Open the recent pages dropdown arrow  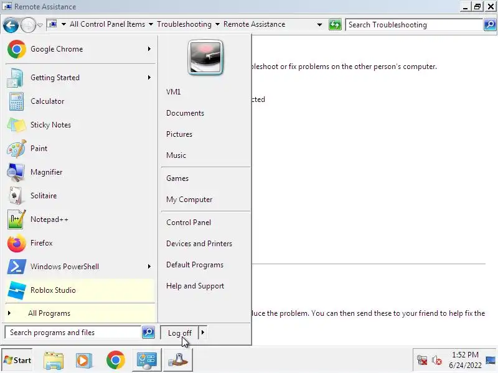40,25
